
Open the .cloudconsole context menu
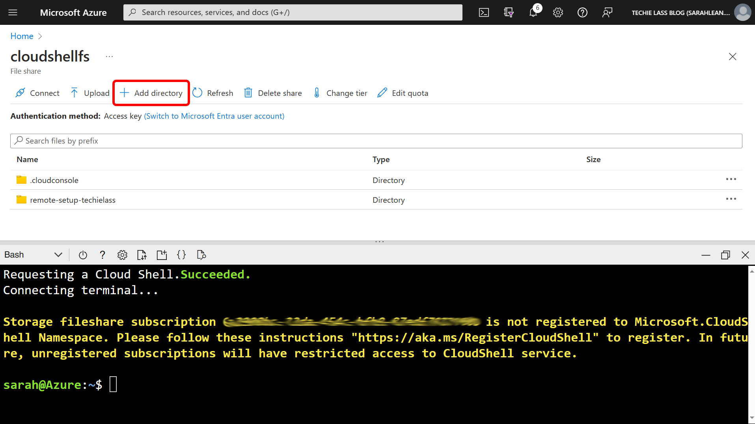pyautogui.click(x=731, y=179)
